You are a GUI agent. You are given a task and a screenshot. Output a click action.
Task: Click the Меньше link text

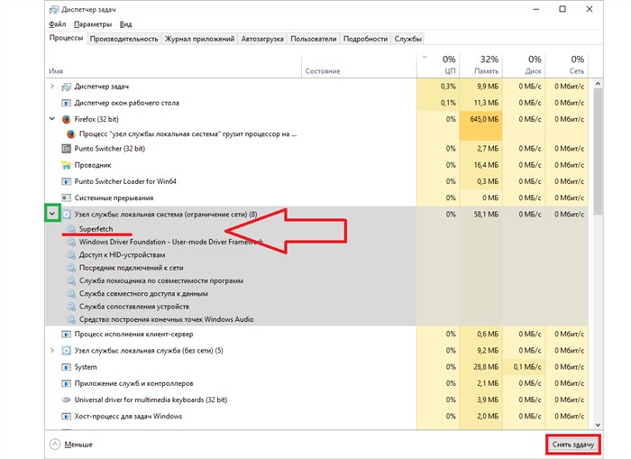[78, 445]
